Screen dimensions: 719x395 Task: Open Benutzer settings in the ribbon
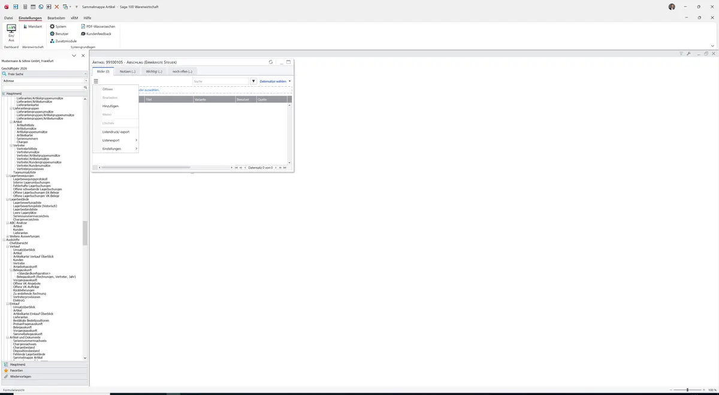59,34
